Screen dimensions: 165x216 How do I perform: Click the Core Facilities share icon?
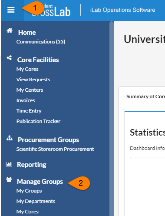point(9,58)
